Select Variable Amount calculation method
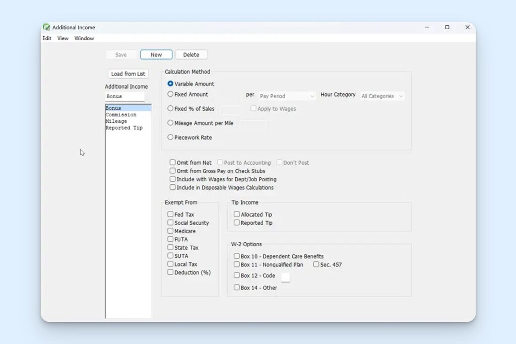Viewport: 516px width, 344px height. [170, 84]
